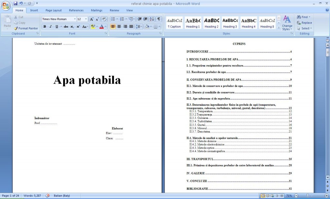The width and height of the screenshot is (330, 199).
Task: Center align the paragraph text
Action: point(119,27)
